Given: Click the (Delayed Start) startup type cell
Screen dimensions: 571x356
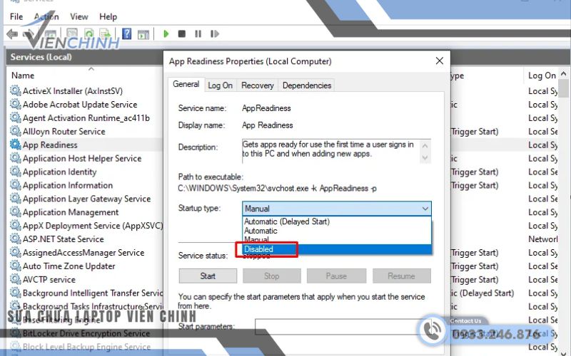Looking at the screenshot, I should pyautogui.click(x=483, y=293).
